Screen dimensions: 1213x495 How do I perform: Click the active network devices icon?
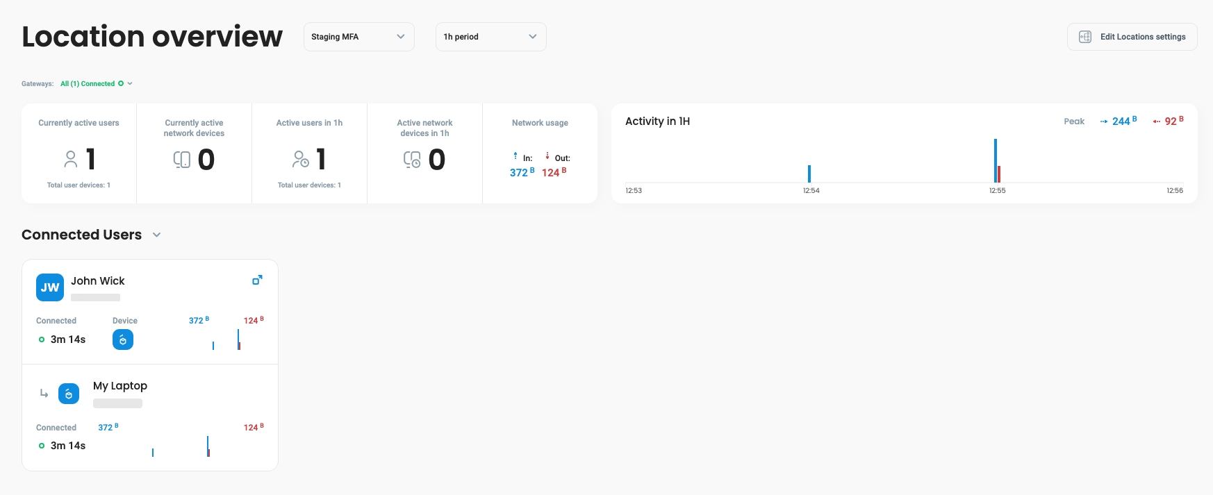click(x=182, y=160)
